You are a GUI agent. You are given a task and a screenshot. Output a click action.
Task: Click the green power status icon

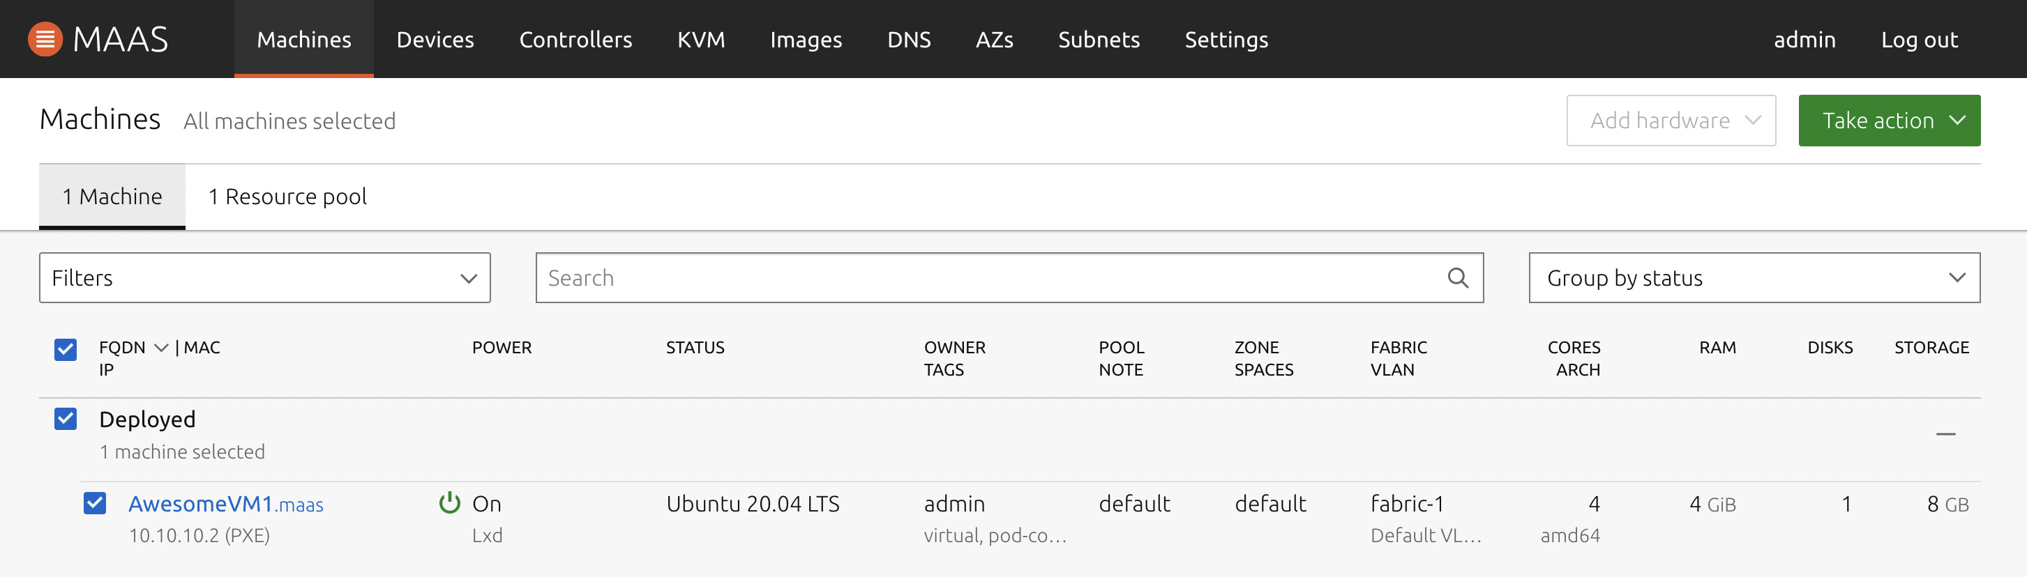449,503
